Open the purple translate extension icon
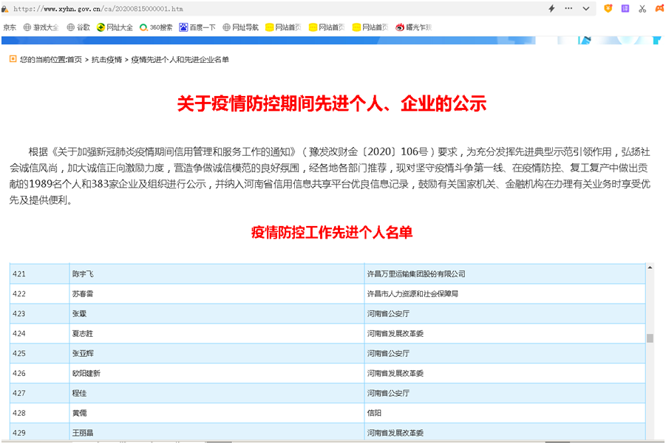Image resolution: width=666 pixels, height=444 pixels. pyautogui.click(x=625, y=8)
